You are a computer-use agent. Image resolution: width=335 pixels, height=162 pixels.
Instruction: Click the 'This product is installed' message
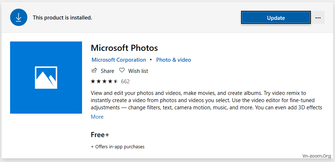[62, 18]
